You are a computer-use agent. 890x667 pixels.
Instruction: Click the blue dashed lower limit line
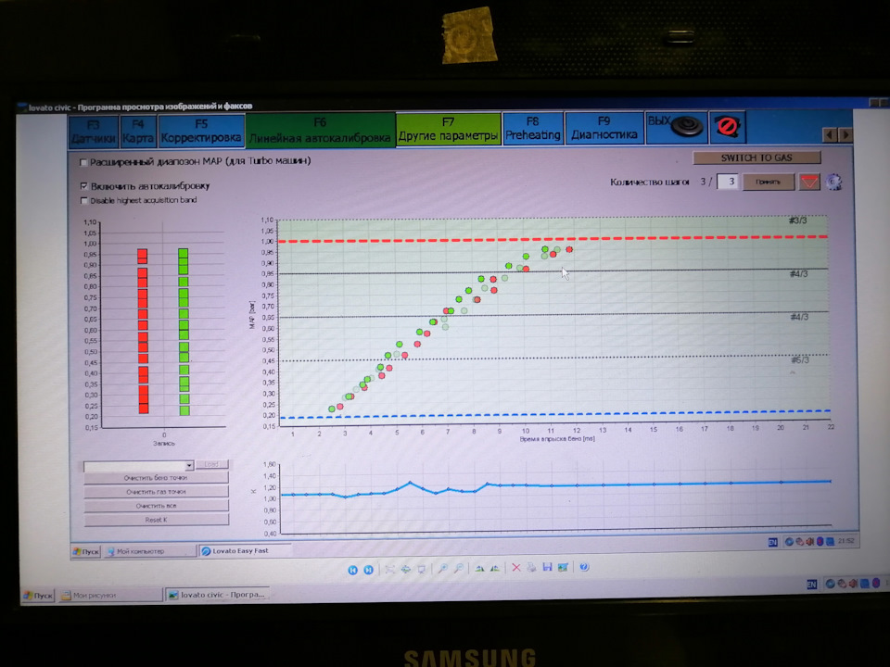[x=554, y=414]
